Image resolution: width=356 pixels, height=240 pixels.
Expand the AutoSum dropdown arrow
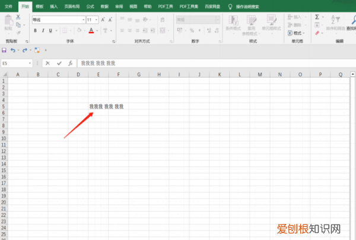coord(323,17)
